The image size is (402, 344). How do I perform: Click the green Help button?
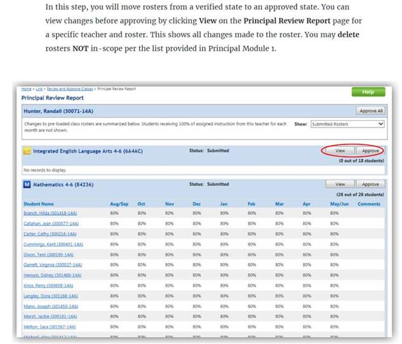tap(368, 92)
